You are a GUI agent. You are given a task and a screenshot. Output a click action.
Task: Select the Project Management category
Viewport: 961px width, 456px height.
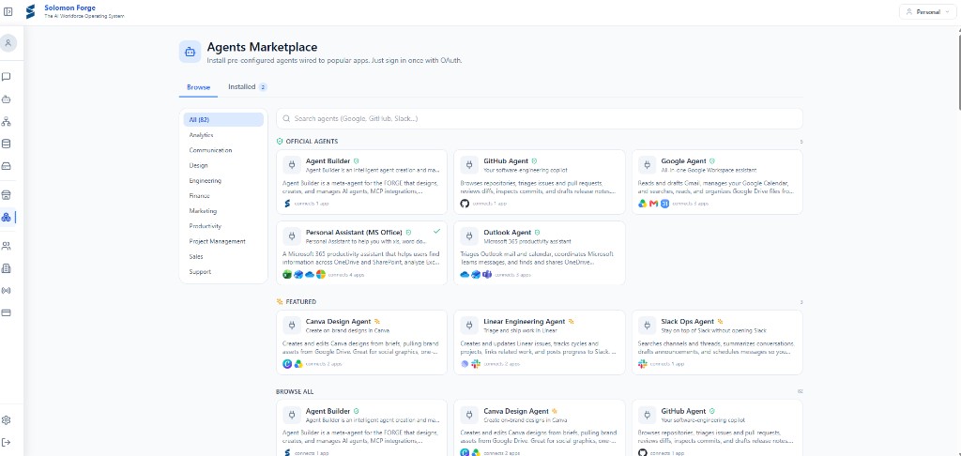[223, 241]
